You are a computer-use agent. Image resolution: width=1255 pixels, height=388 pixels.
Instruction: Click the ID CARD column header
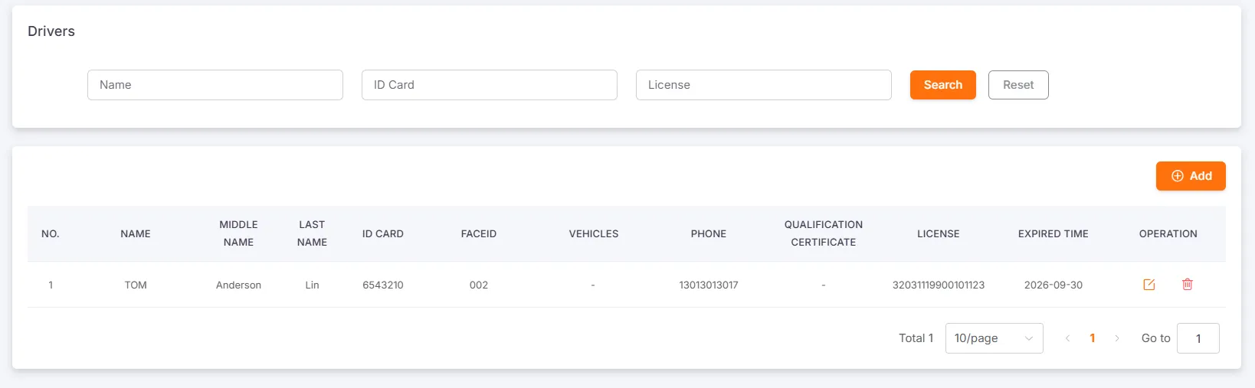pos(383,234)
